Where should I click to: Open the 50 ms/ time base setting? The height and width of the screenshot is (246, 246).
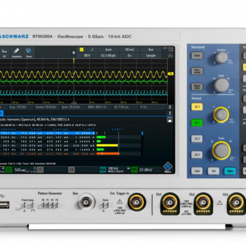coord(130,50)
